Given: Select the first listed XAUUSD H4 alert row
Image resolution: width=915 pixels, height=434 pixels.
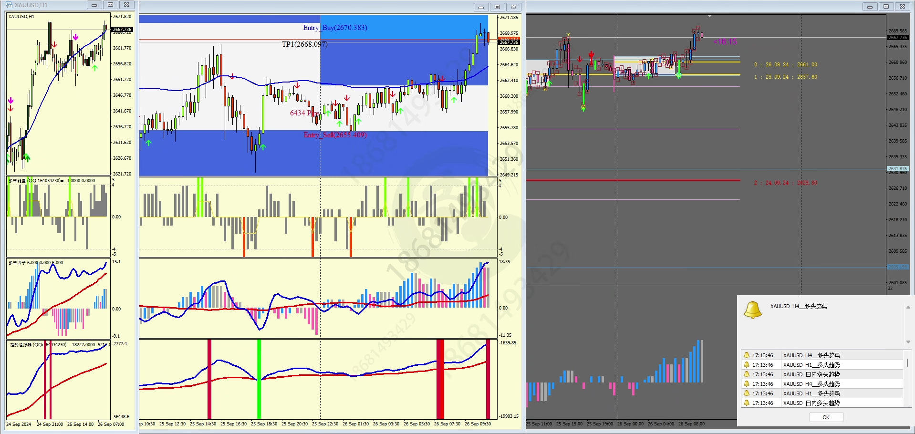Looking at the screenshot, I should point(822,355).
